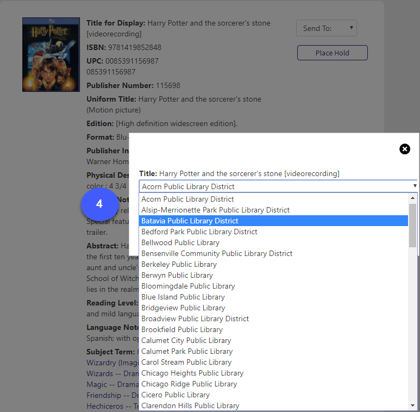Select Clarendon Hills Public Library

pos(273,405)
